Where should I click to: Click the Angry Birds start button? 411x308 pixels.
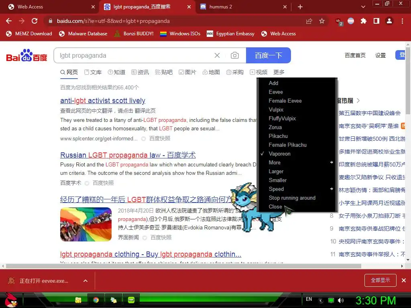10,300
